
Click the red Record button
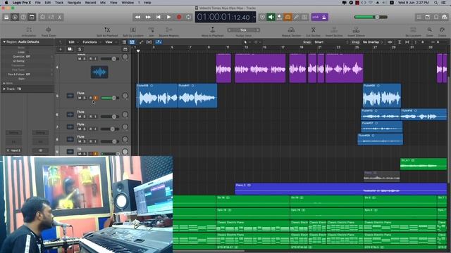click(x=179, y=17)
